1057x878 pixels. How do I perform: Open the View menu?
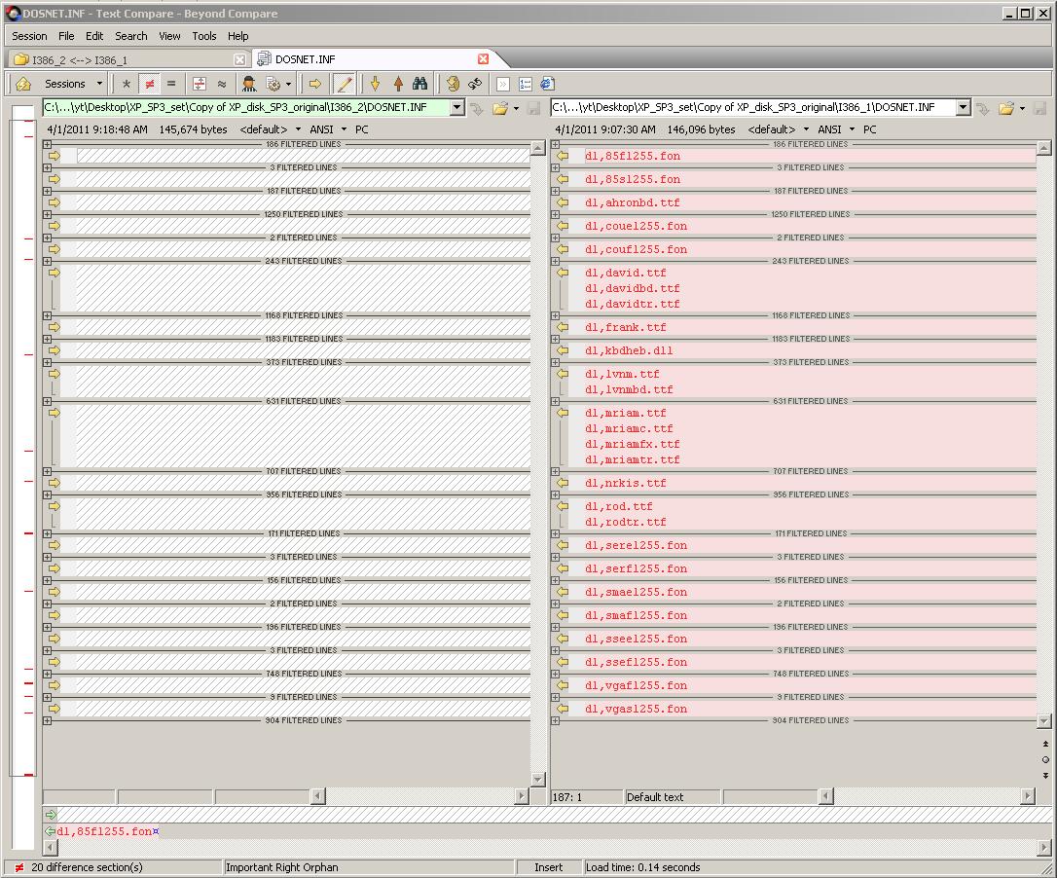pyautogui.click(x=169, y=36)
